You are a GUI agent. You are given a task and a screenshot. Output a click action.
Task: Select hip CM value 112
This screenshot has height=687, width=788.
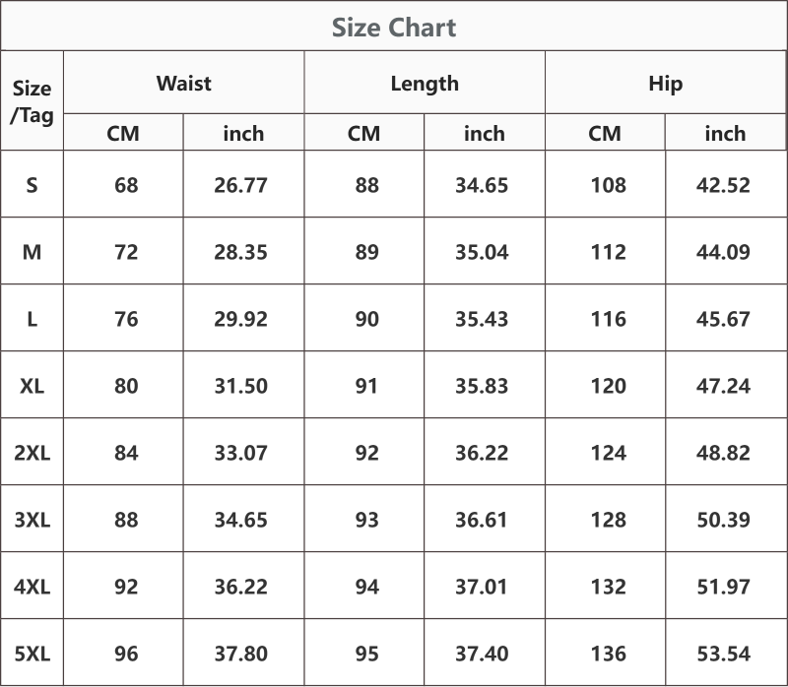click(x=608, y=252)
